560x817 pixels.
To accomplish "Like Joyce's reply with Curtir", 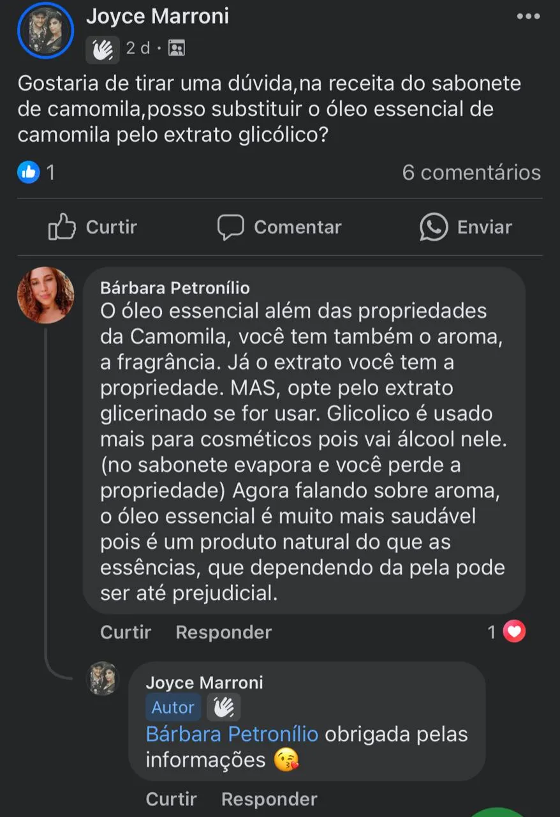I will click(x=171, y=799).
